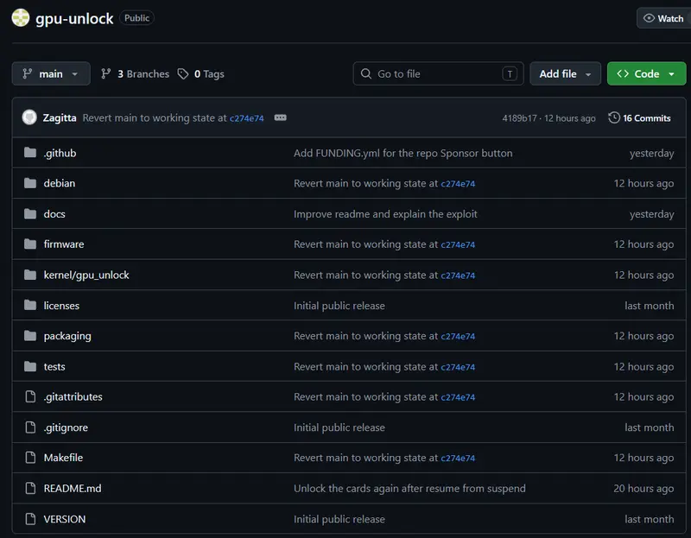
Task: Click the magnifier icon in Go to file
Action: pos(366,73)
